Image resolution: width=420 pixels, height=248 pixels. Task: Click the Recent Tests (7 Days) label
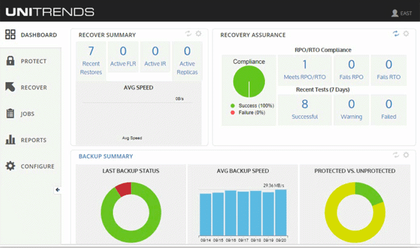323,90
